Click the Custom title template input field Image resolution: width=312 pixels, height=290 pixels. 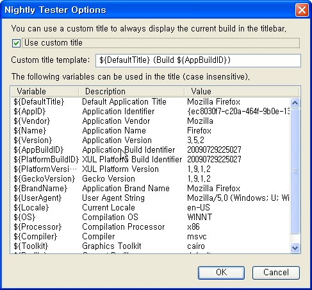[198, 60]
